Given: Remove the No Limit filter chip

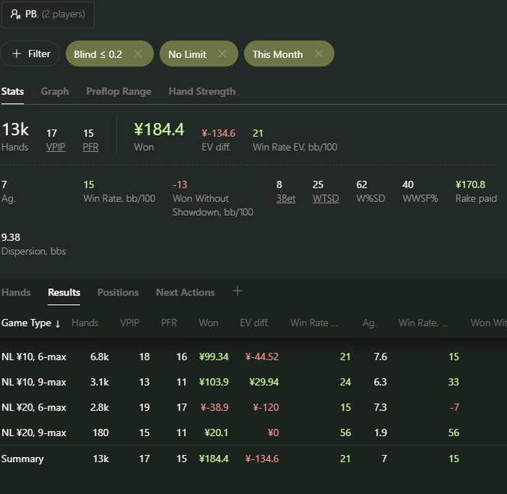Looking at the screenshot, I should click(x=222, y=54).
